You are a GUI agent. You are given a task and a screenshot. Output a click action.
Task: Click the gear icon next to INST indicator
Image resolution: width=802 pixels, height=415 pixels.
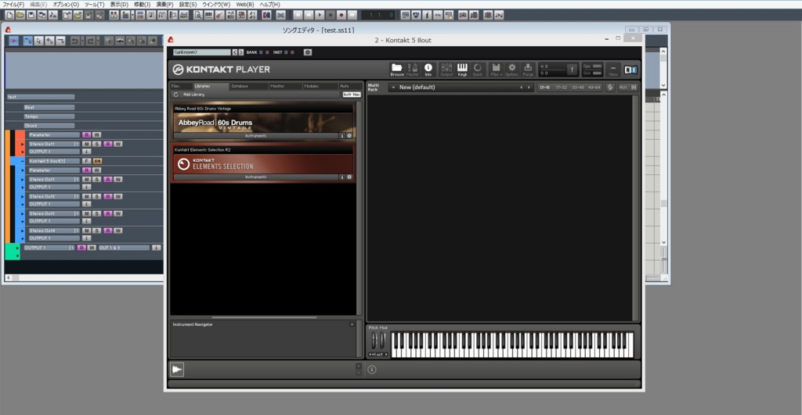point(307,52)
